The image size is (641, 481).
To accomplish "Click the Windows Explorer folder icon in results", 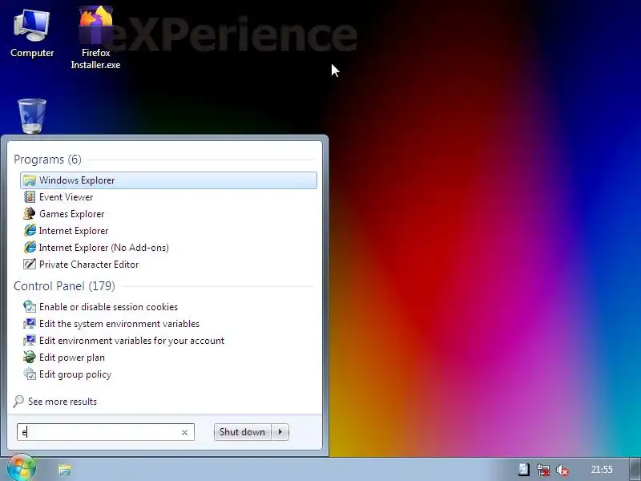I will (30, 180).
